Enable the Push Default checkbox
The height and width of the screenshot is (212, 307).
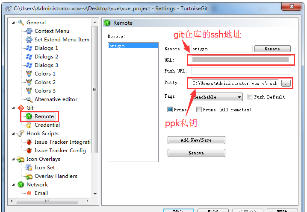click(x=250, y=97)
